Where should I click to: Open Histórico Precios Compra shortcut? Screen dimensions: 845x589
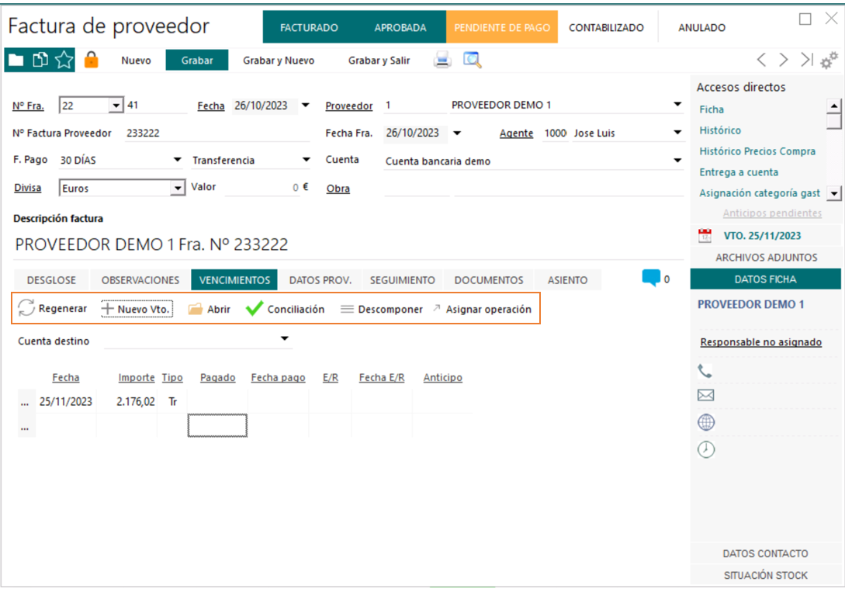click(757, 151)
